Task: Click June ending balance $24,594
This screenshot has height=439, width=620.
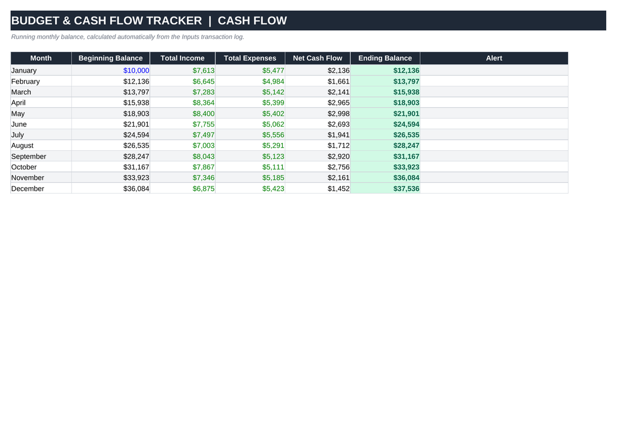Action: (385, 124)
